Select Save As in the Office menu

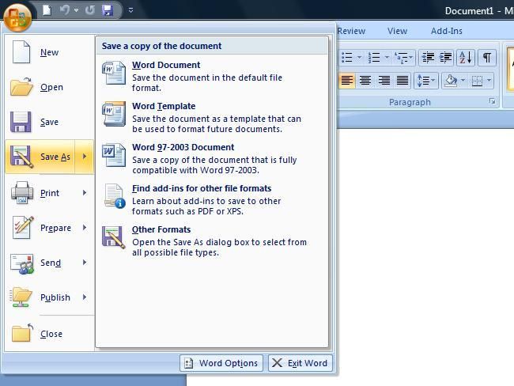[40, 157]
